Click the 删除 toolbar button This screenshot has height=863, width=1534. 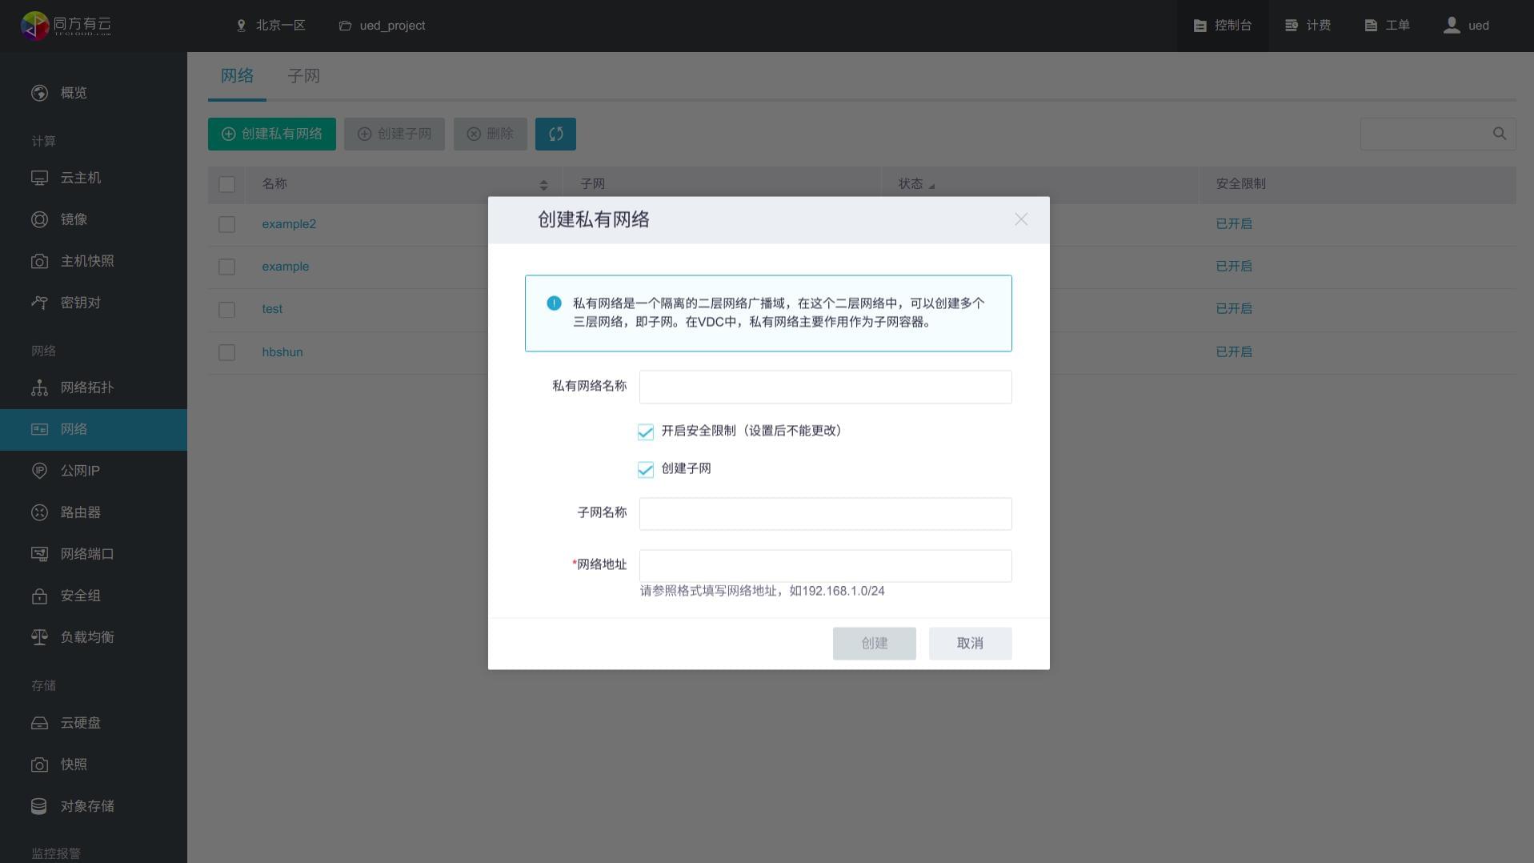[x=491, y=134]
